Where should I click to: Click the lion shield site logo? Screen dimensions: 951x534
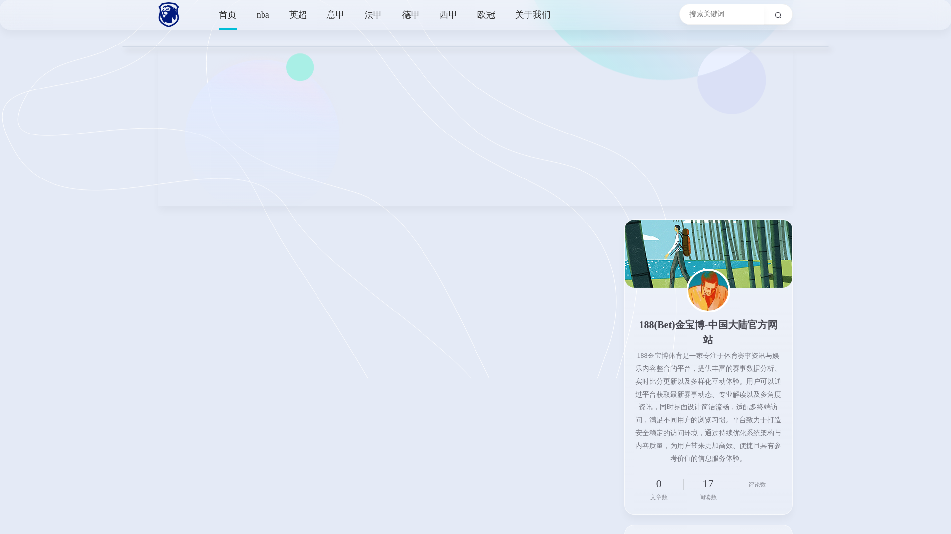[x=169, y=15]
